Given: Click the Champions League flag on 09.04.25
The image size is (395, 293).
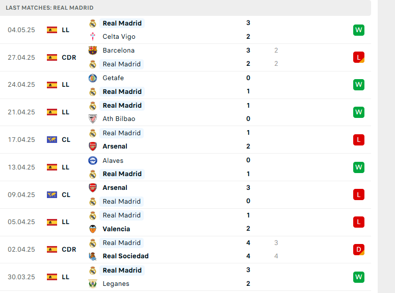Looking at the screenshot, I should point(52,195).
